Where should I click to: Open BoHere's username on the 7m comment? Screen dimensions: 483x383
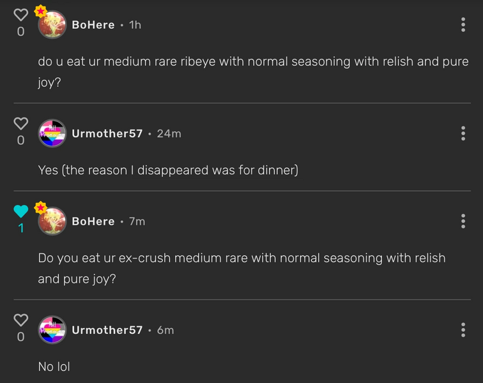(x=93, y=222)
